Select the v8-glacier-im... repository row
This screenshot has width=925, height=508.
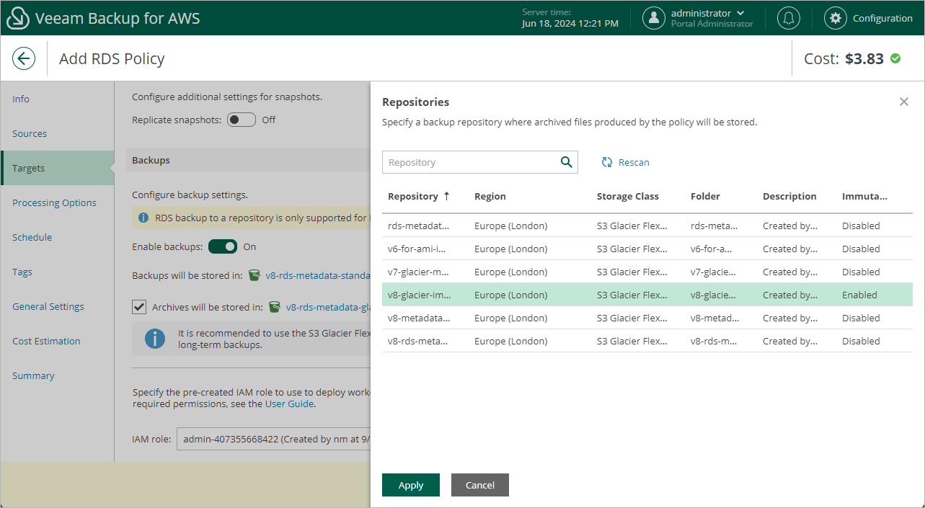coord(647,295)
